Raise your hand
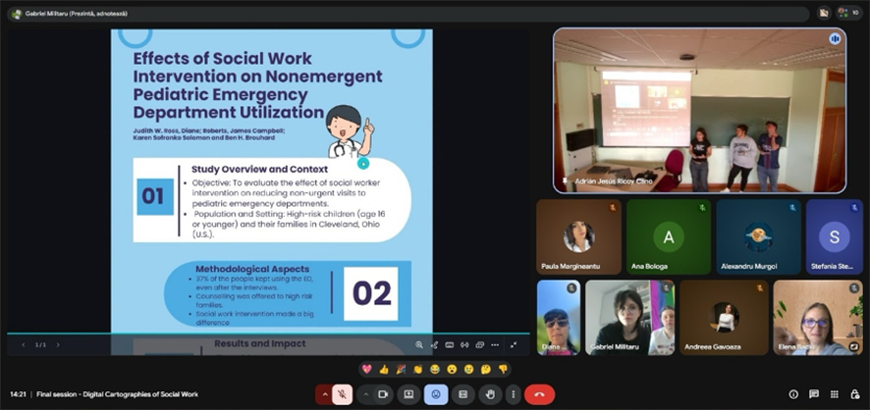 click(x=491, y=394)
